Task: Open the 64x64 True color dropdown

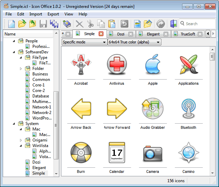Action: [135, 42]
